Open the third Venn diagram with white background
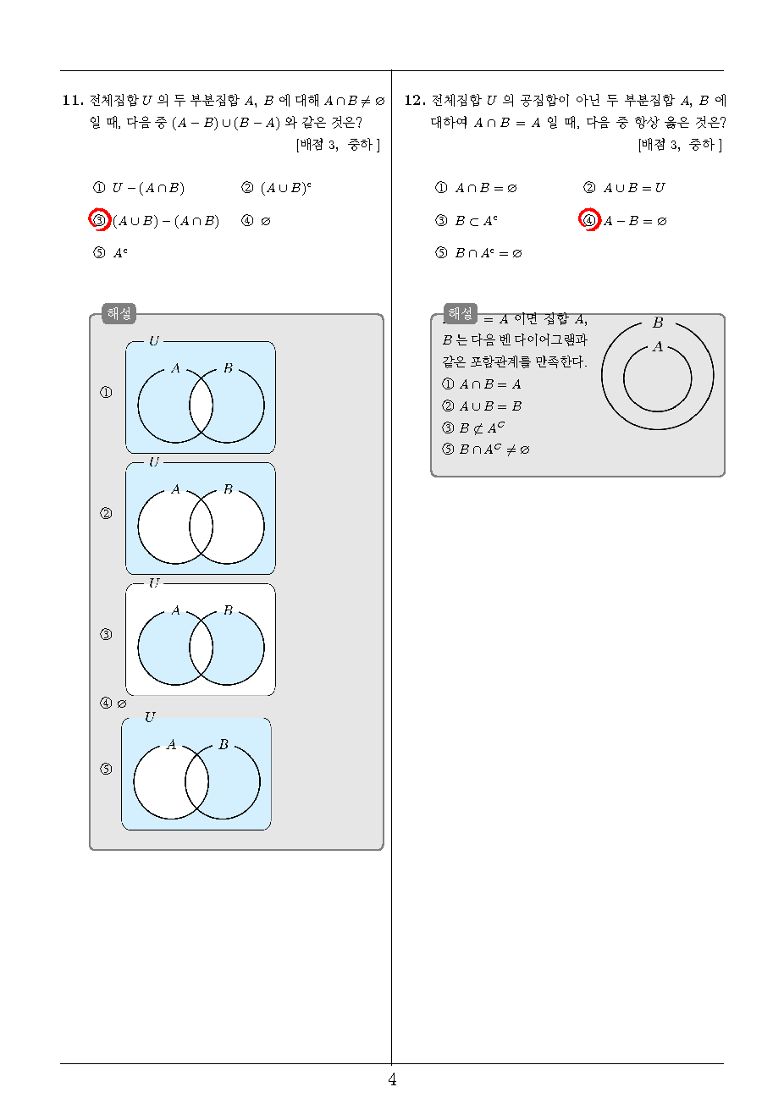784x1109 pixels. pos(201,638)
